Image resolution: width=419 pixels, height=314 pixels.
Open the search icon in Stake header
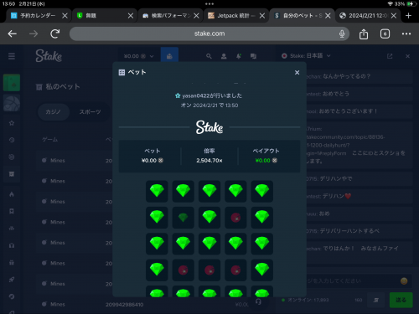[209, 56]
